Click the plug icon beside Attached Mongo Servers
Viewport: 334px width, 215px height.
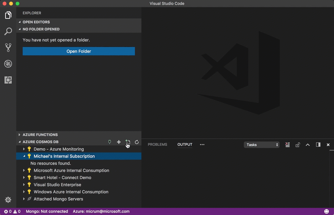tap(29, 199)
